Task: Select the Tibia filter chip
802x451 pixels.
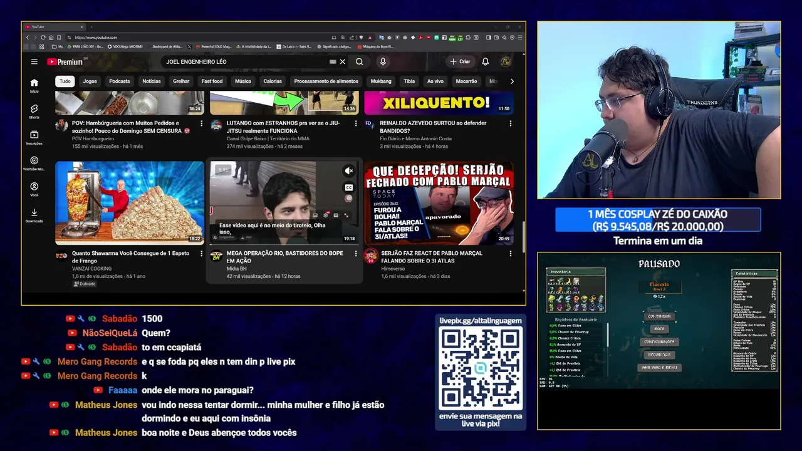Action: point(409,81)
